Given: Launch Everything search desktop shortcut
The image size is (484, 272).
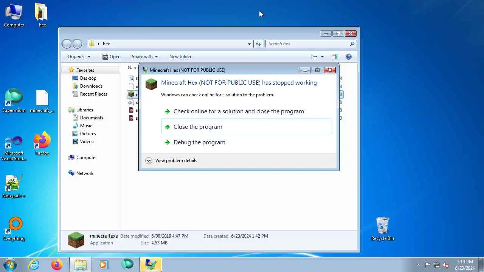Looking at the screenshot, I should click(14, 229).
